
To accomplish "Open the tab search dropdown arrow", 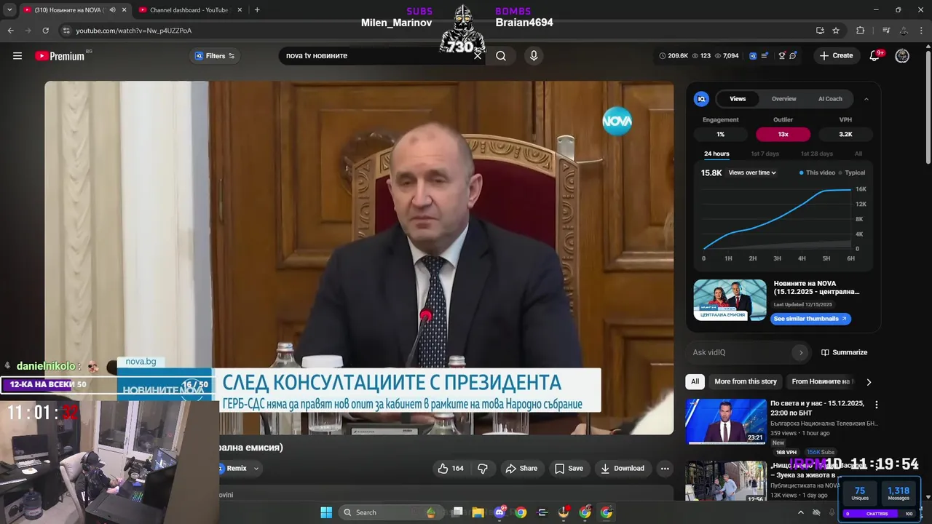I will 9,10.
